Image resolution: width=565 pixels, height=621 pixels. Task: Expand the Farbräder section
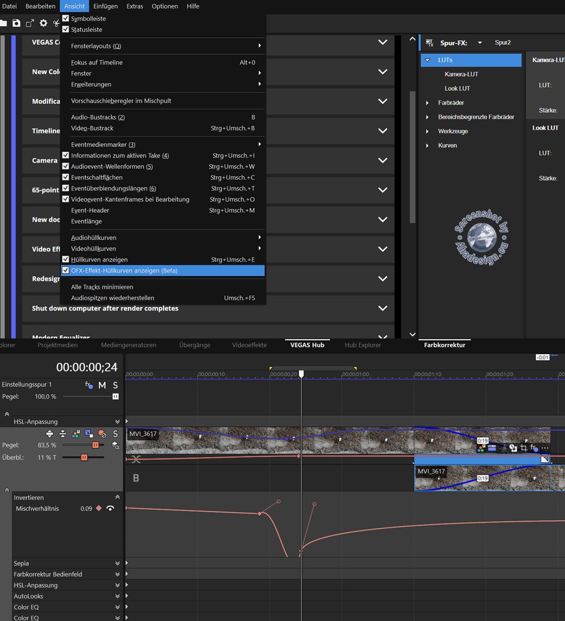click(427, 103)
